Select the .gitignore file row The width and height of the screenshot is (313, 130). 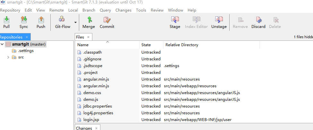194,59
